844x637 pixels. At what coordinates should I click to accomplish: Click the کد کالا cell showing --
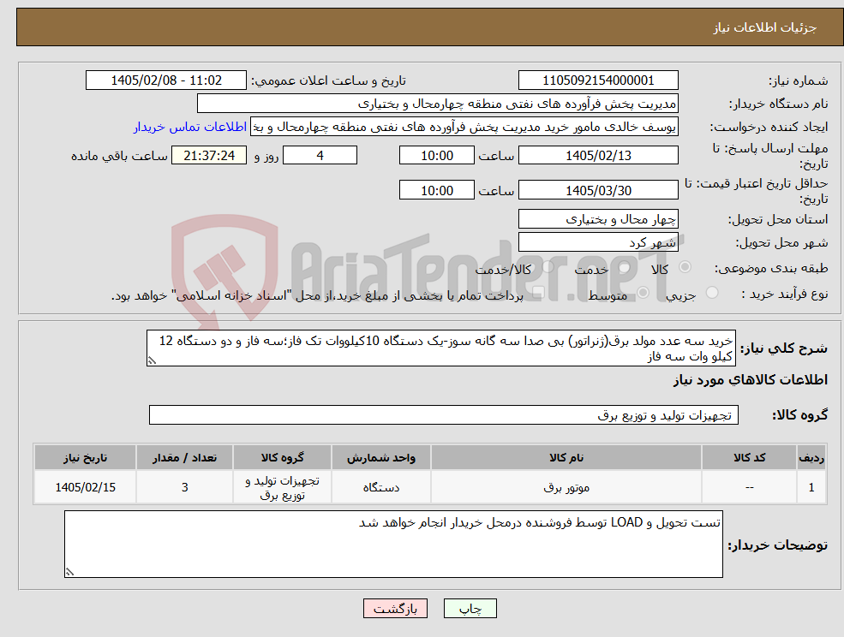point(749,487)
